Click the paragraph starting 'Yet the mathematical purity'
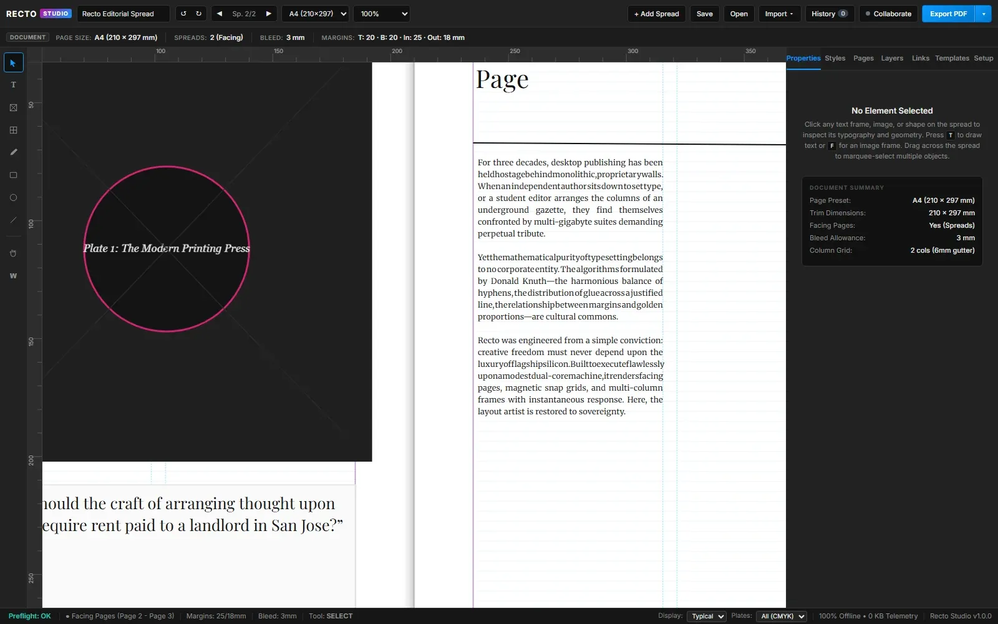The width and height of the screenshot is (998, 624). (570, 287)
